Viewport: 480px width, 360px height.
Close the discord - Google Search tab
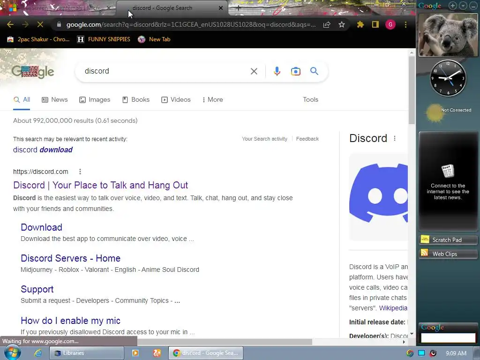(221, 8)
